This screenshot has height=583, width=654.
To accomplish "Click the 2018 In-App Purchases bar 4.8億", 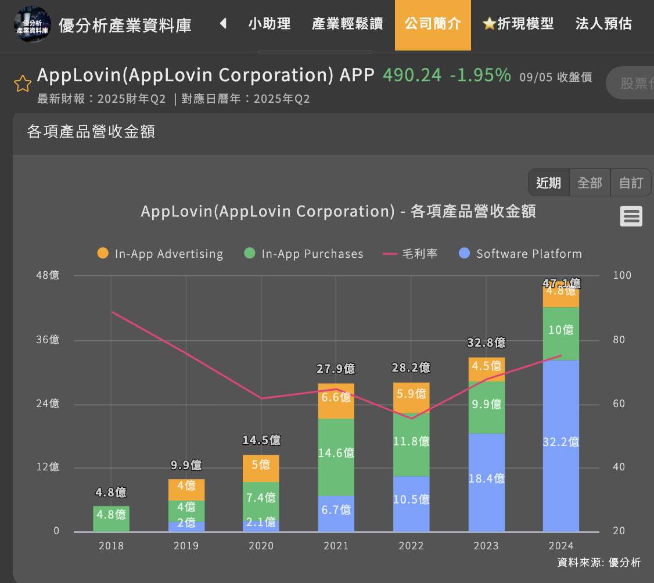I will (x=111, y=519).
